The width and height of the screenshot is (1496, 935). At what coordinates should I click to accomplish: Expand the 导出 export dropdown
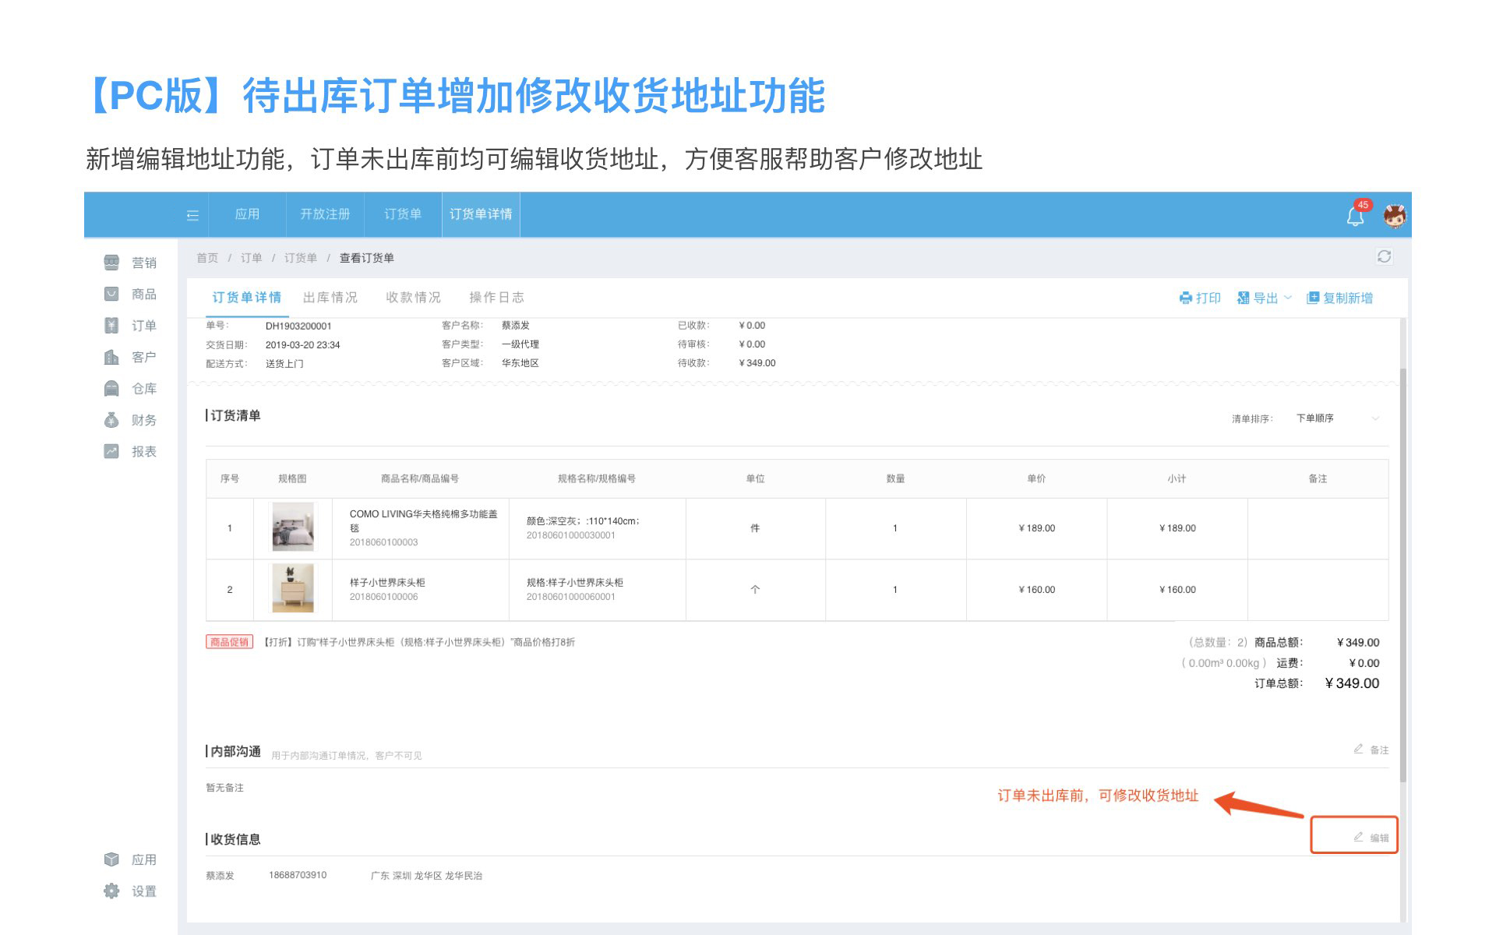[x=1264, y=298]
